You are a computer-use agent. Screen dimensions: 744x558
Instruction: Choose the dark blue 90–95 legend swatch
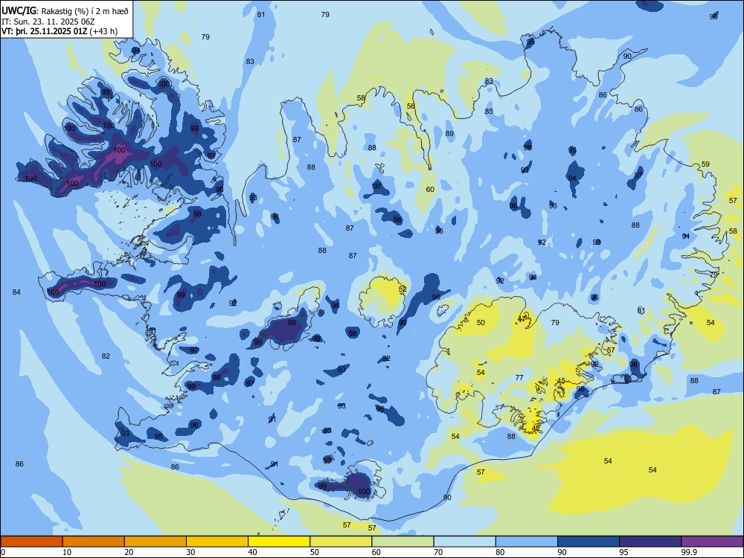point(589,542)
